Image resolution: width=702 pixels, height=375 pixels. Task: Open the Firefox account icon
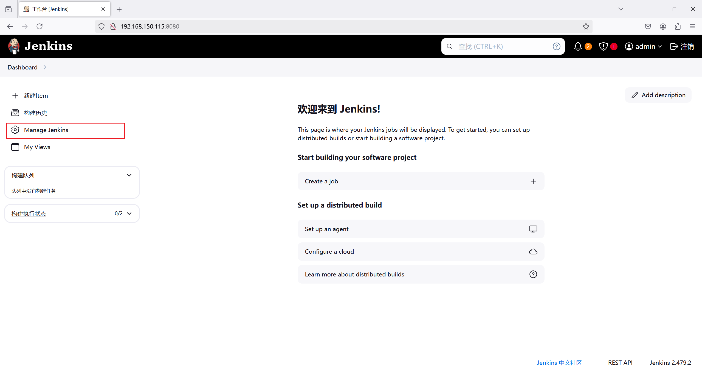click(663, 26)
